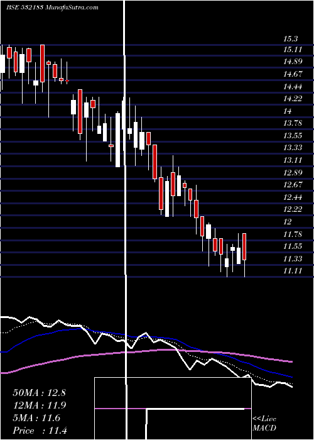Viewport: 314px width, 440px height.
Task: Click the 12.44 price axis label
Action: [293, 197]
